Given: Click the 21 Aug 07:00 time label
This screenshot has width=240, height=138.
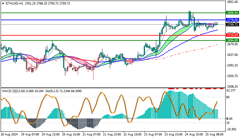Looking at the screenshot, I should (92, 134).
